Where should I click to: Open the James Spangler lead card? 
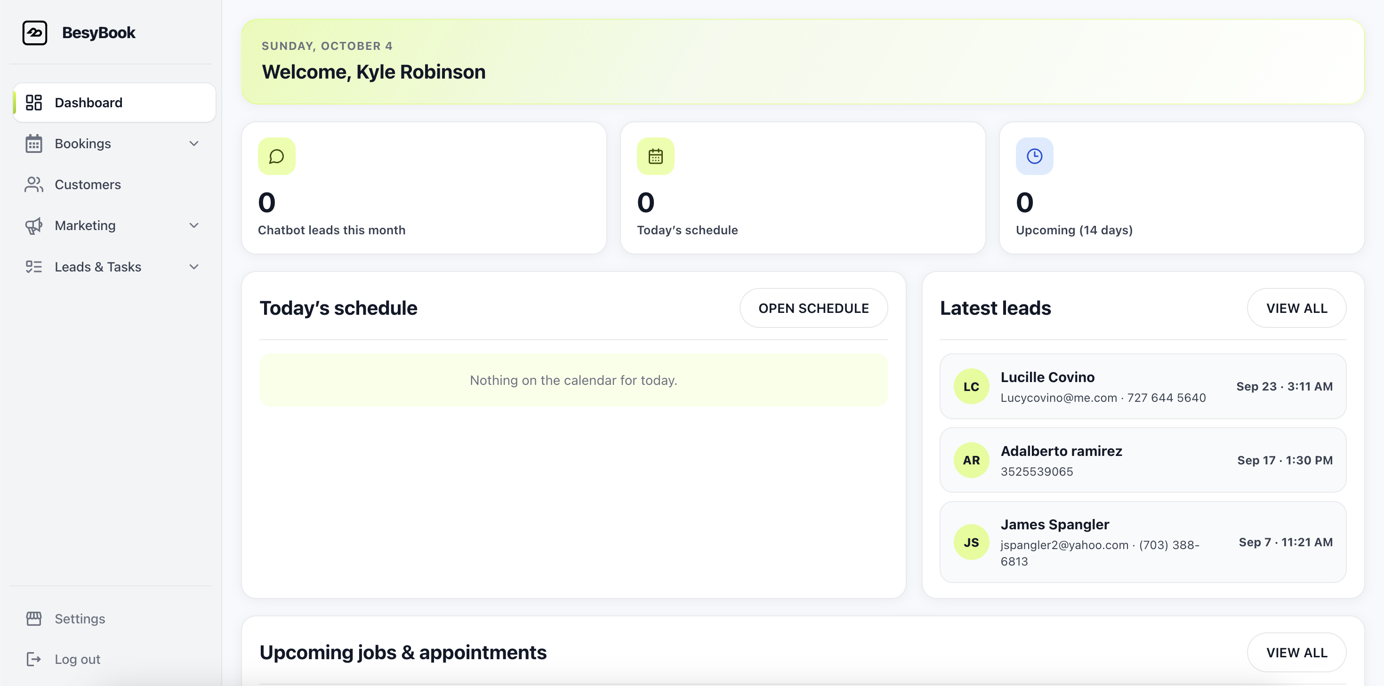pos(1143,542)
